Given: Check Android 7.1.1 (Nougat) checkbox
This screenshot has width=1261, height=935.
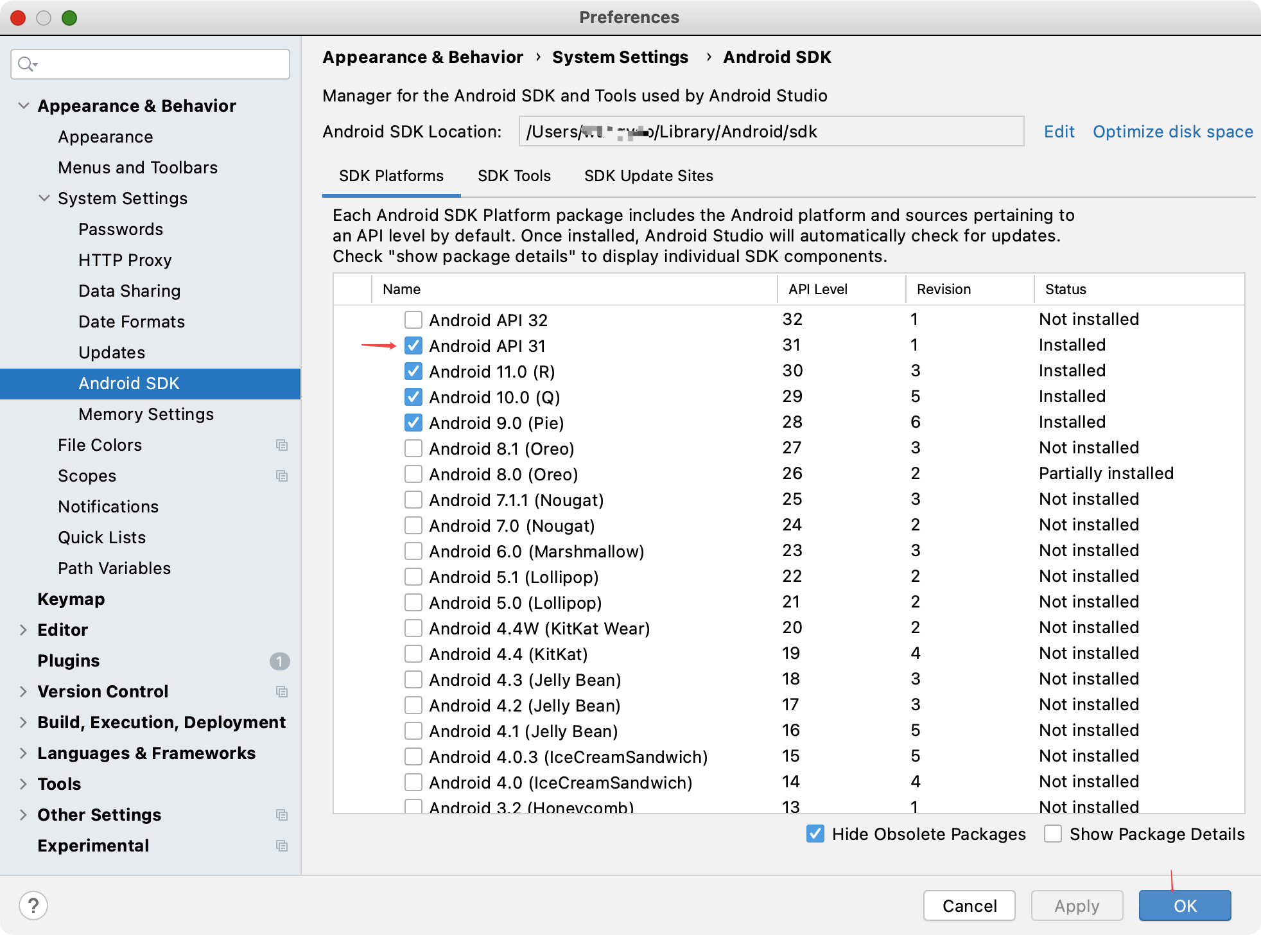Looking at the screenshot, I should pos(413,500).
